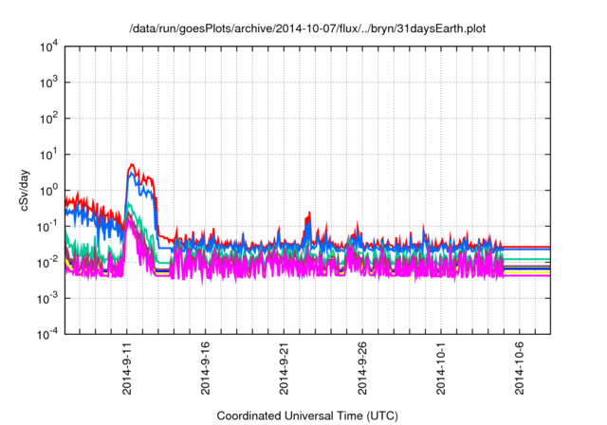Click the 10^-1 y-axis tick label
This screenshot has width=607, height=425.
coord(46,227)
